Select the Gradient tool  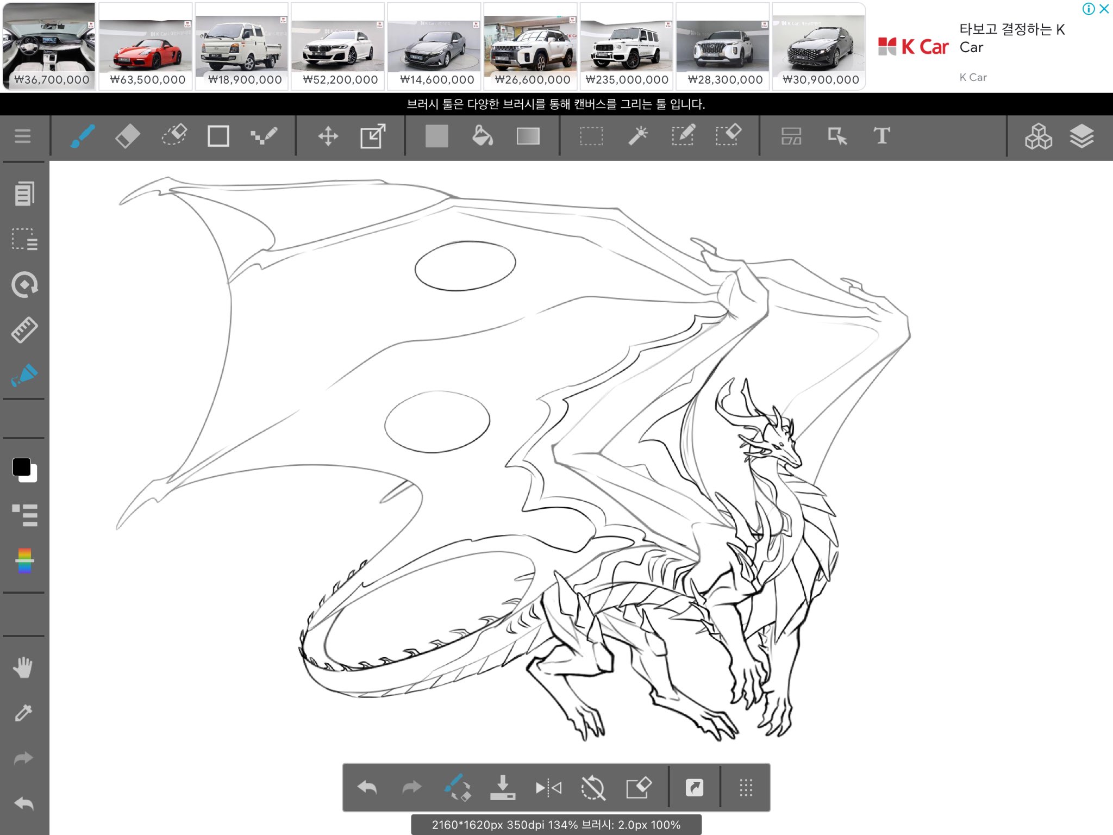pyautogui.click(x=528, y=136)
